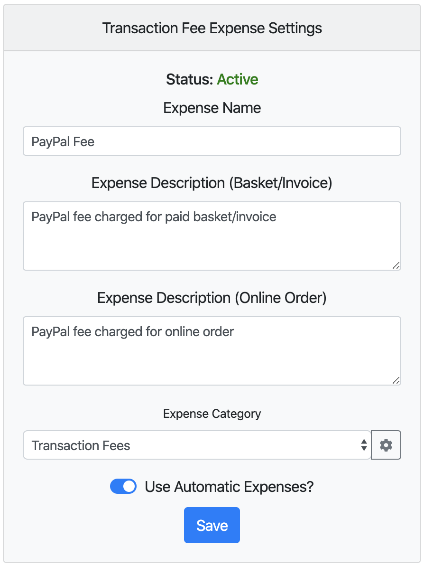
Task: Click the 'PayPal fee charged for online order' text
Action: pos(133,332)
